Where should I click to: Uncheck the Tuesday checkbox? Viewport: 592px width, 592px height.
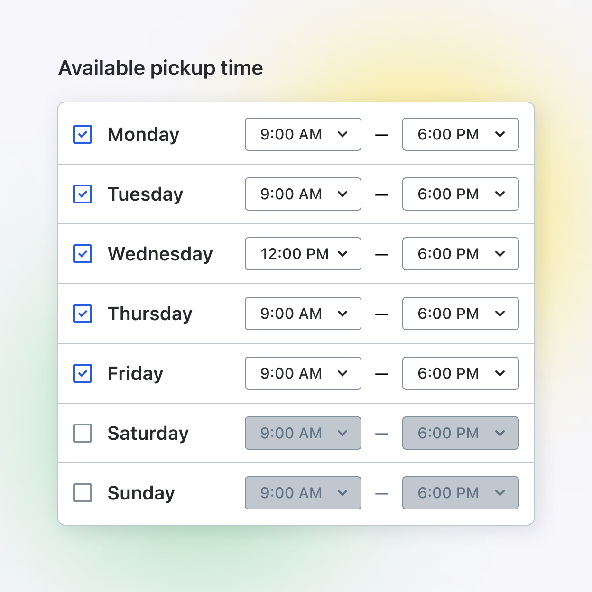(x=83, y=194)
